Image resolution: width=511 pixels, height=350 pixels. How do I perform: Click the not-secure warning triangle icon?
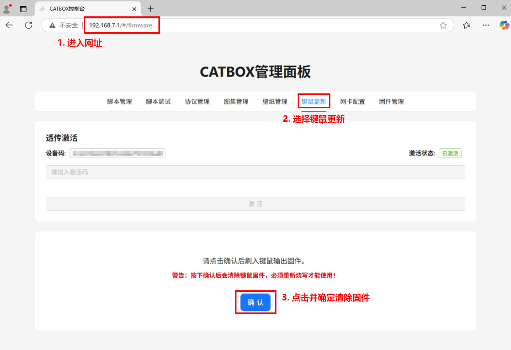pyautogui.click(x=52, y=25)
